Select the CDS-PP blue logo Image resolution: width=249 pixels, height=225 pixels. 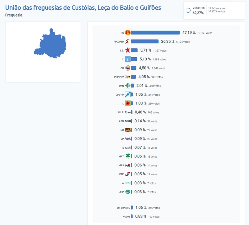(x=128, y=95)
